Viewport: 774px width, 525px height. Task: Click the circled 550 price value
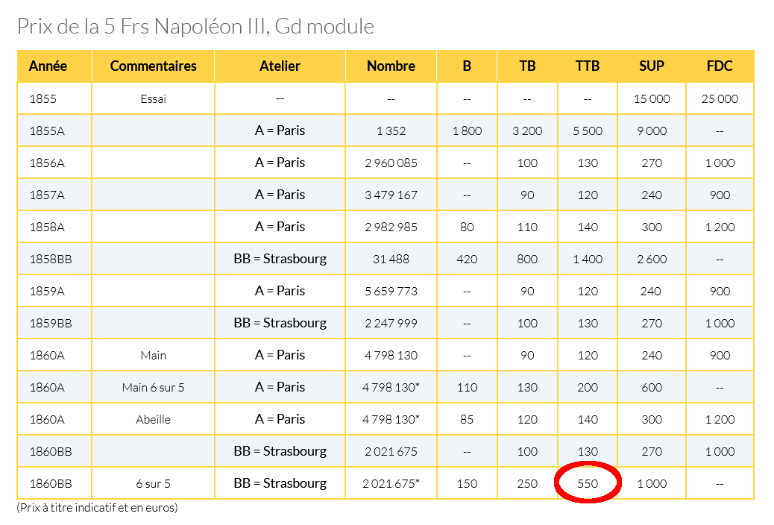pyautogui.click(x=588, y=483)
